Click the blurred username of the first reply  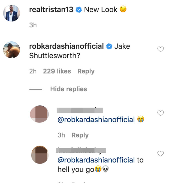coord(80,110)
